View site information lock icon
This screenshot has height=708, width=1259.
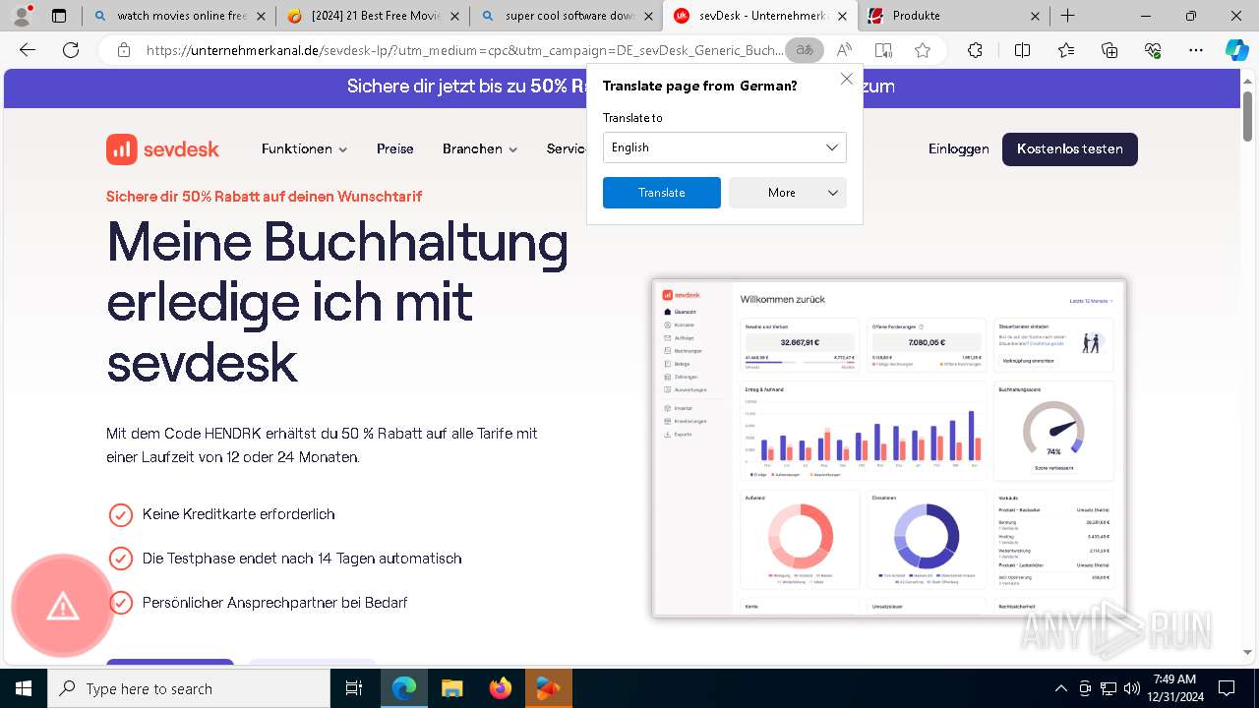(x=123, y=50)
